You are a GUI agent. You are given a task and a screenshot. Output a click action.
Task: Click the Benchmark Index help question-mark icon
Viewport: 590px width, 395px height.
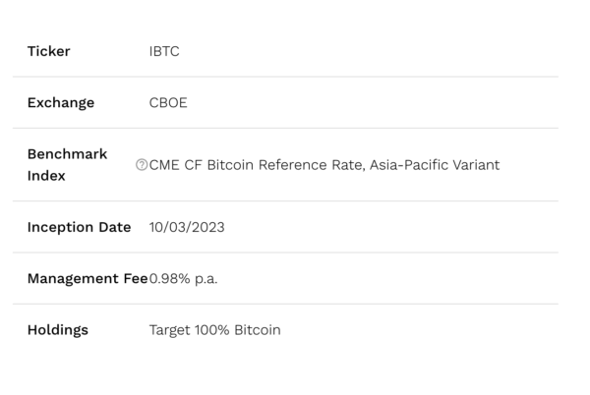pyautogui.click(x=142, y=165)
